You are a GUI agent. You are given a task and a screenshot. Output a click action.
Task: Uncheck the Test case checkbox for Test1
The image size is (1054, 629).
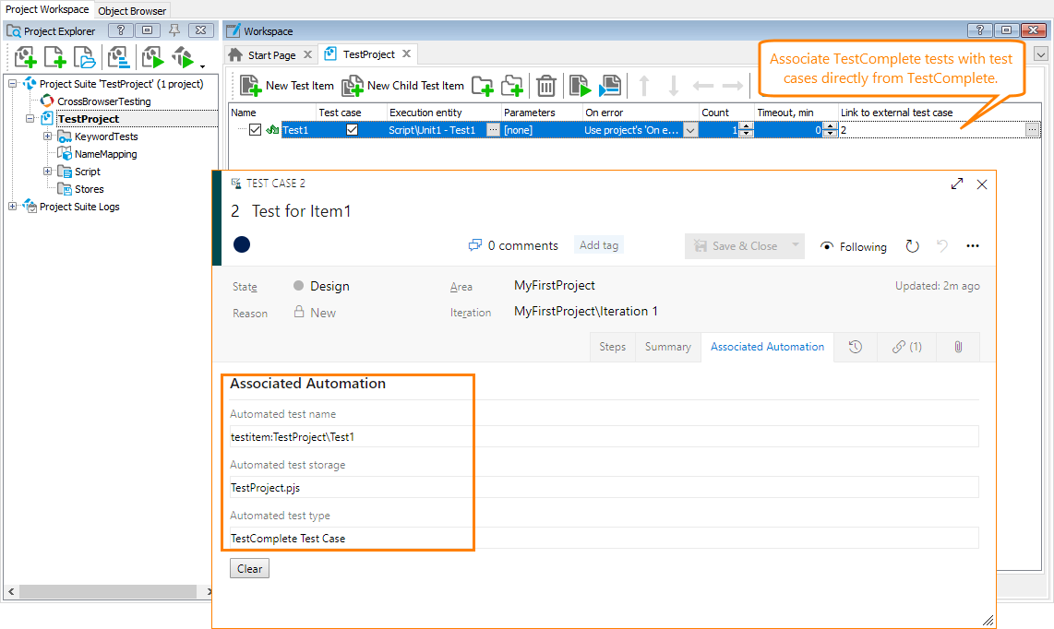point(352,129)
